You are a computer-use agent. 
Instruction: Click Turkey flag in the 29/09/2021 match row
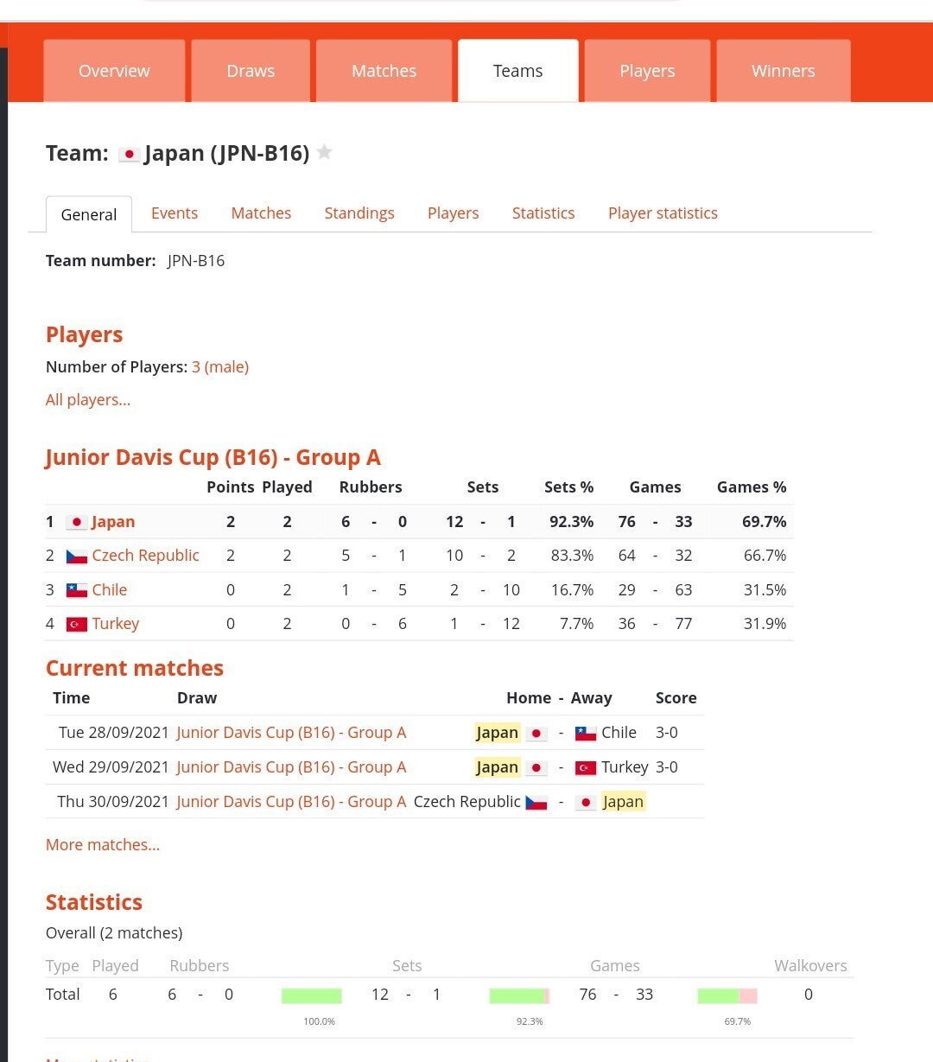tap(586, 767)
